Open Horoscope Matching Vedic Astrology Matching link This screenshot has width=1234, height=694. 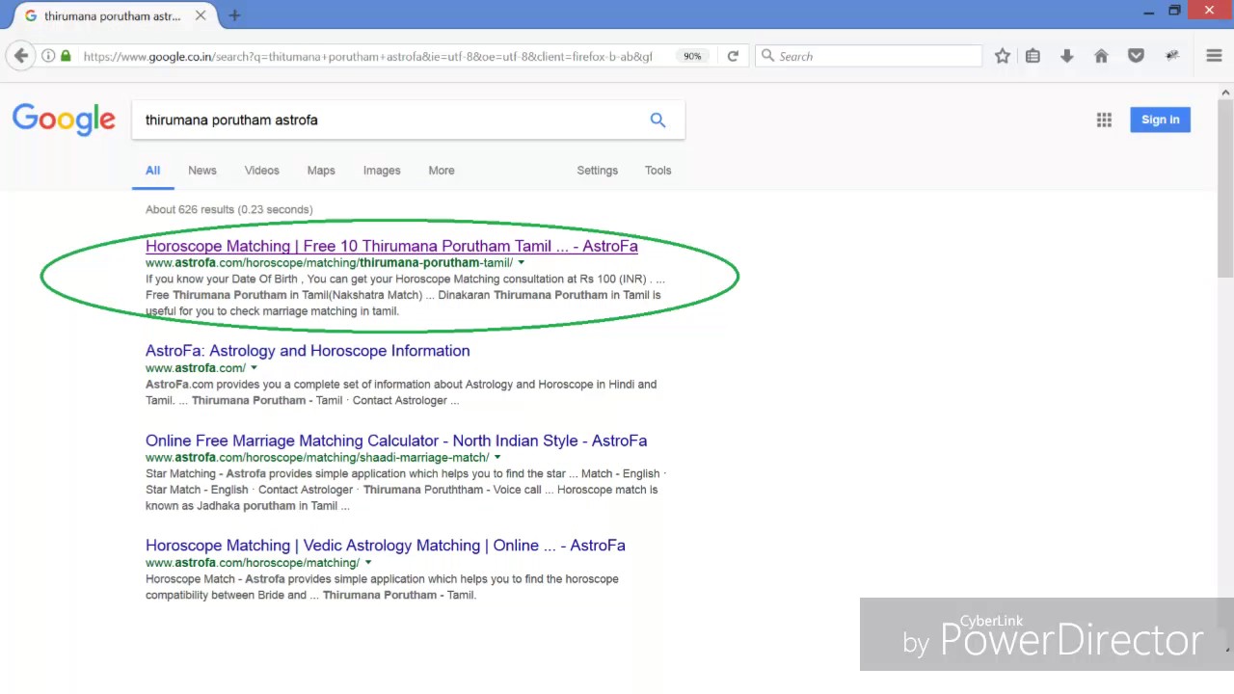pyautogui.click(x=386, y=546)
